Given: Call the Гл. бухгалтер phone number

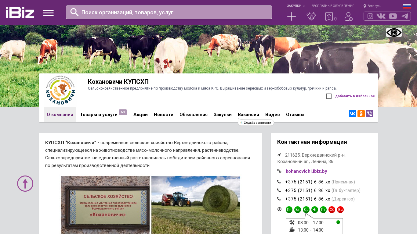Looking at the screenshot, I should click(x=308, y=190).
